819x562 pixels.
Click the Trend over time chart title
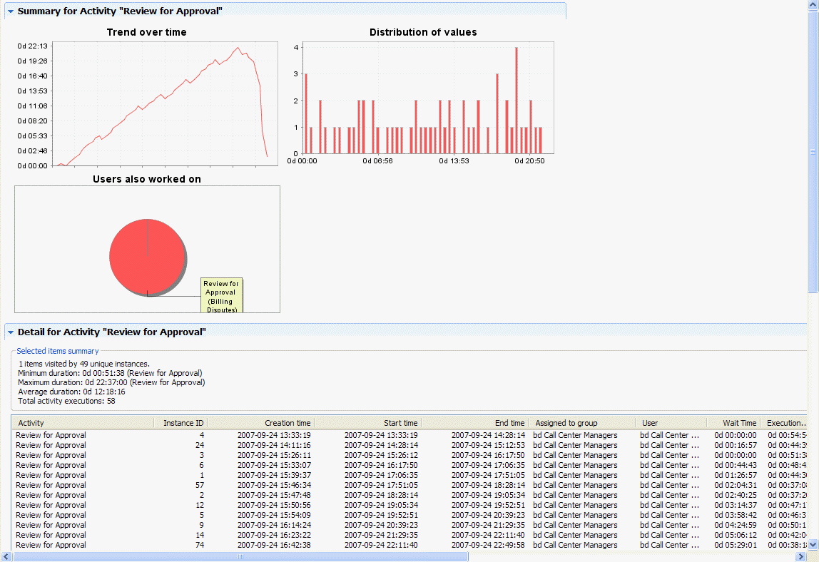tap(147, 32)
